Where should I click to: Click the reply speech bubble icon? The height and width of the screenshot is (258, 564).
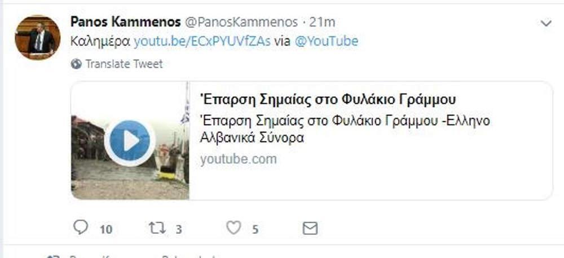(81, 227)
